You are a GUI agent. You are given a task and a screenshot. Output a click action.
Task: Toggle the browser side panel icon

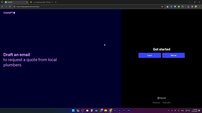[x=192, y=7]
